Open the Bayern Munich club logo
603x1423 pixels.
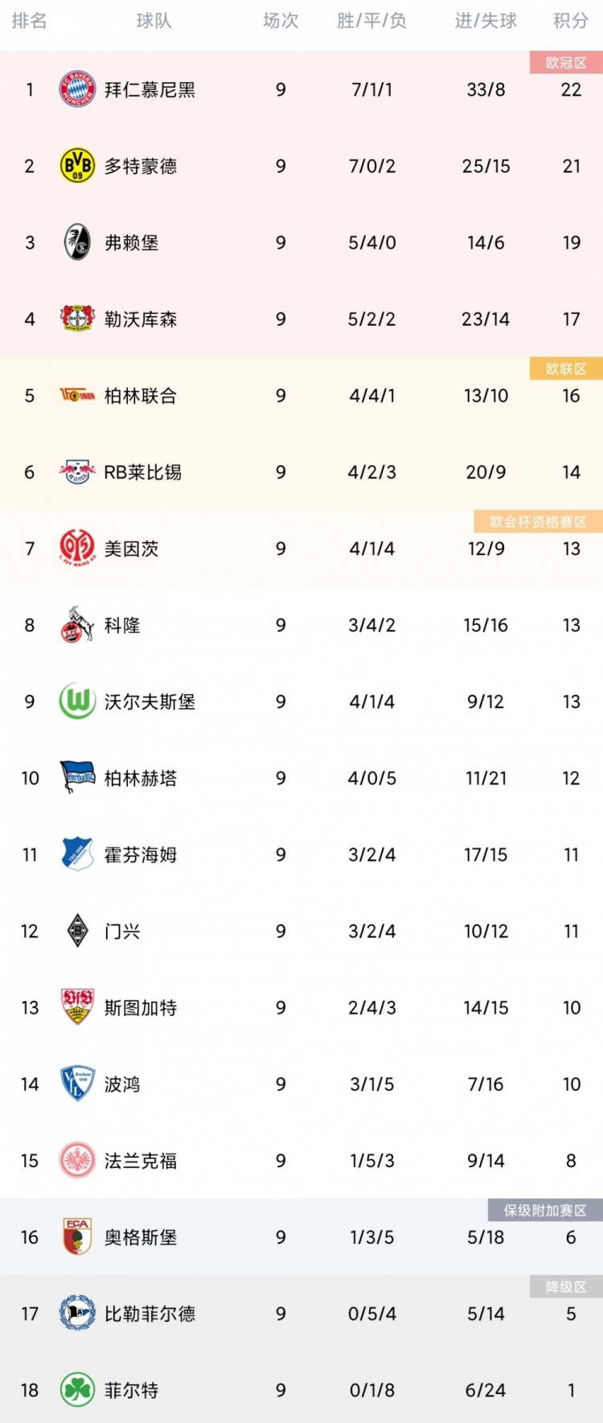pyautogui.click(x=77, y=89)
